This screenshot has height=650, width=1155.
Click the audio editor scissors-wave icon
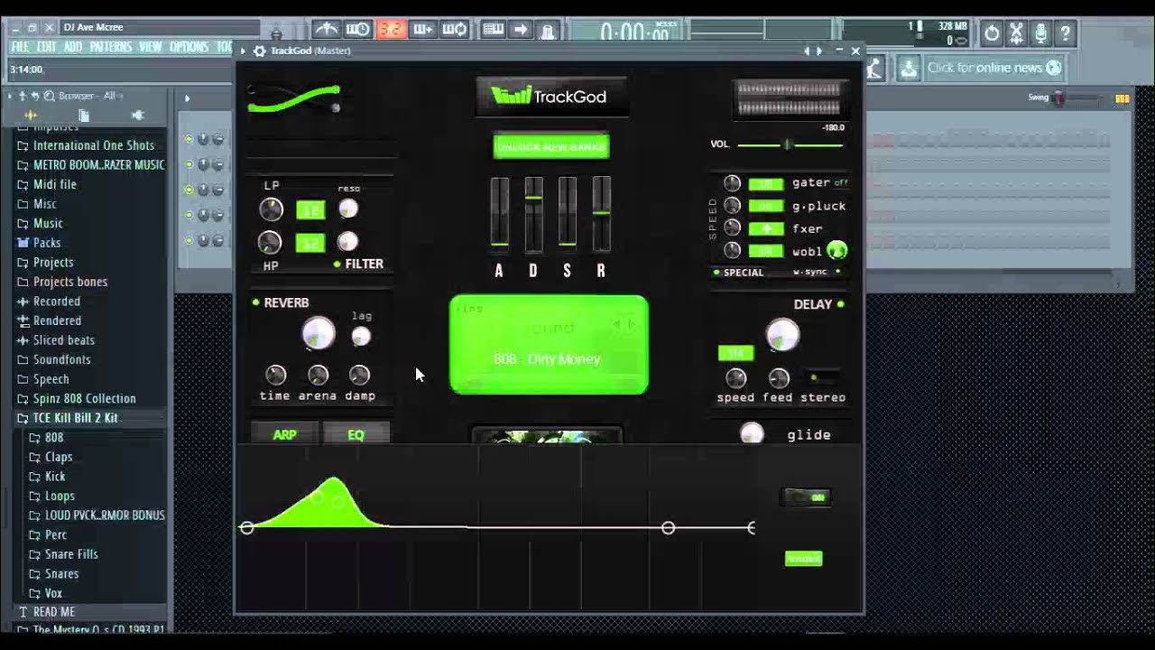tap(1016, 33)
